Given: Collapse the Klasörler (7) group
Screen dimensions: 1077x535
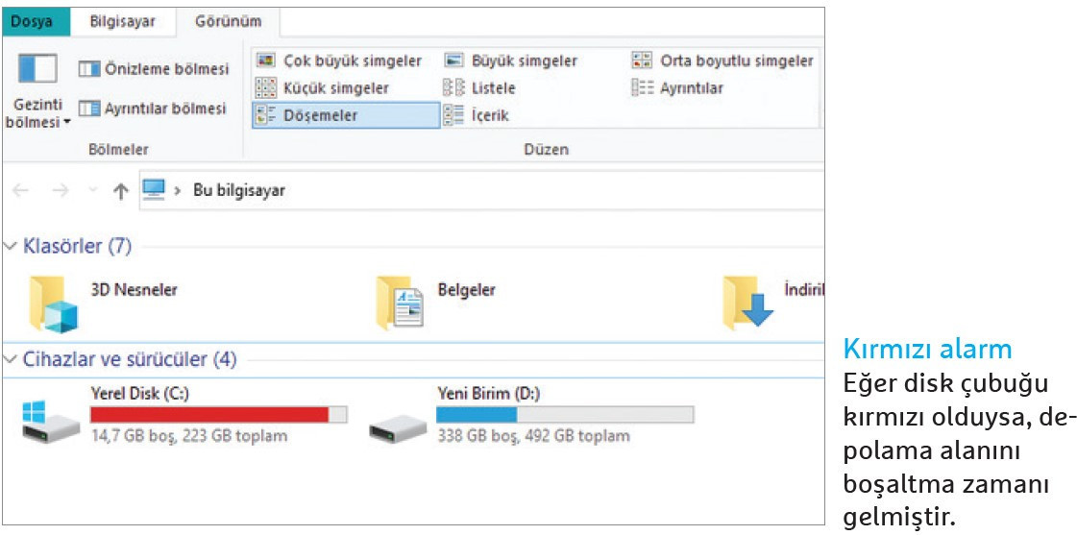Looking at the screenshot, I should [9, 246].
